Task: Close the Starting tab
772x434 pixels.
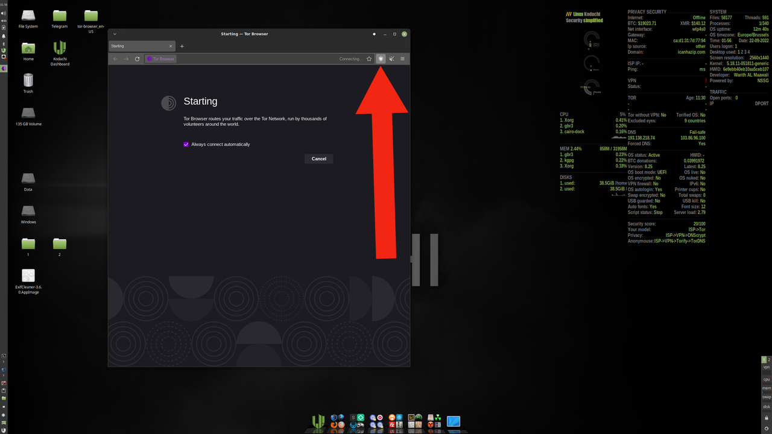Action: click(171, 46)
